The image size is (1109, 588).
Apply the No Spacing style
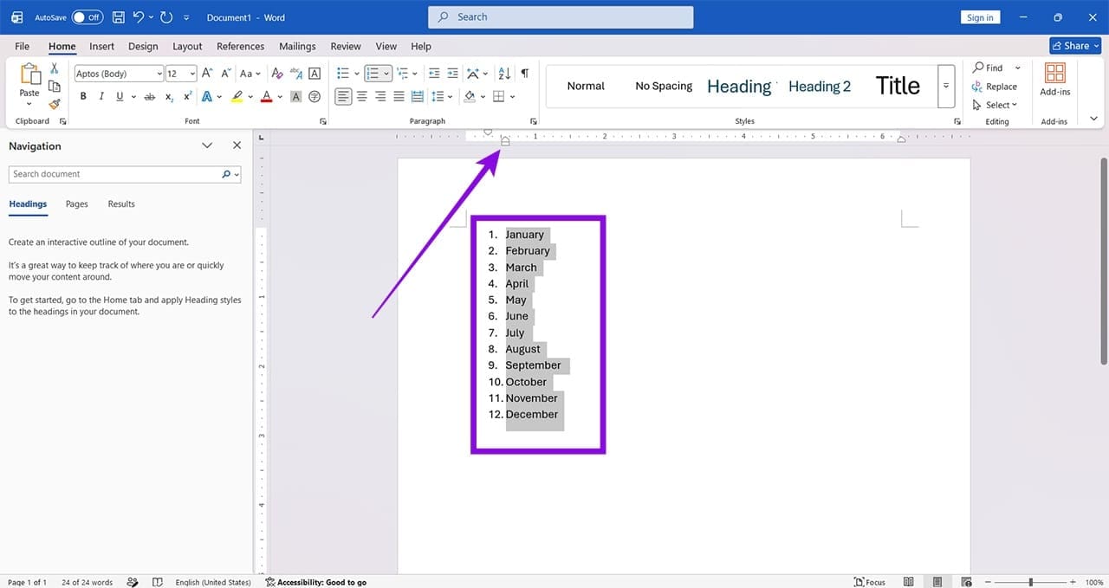[664, 86]
